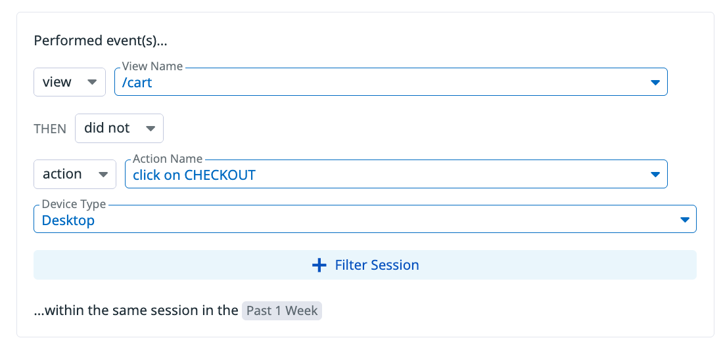The height and width of the screenshot is (340, 723).
Task: Select the Desktop Device Type value
Action: [x=68, y=221]
